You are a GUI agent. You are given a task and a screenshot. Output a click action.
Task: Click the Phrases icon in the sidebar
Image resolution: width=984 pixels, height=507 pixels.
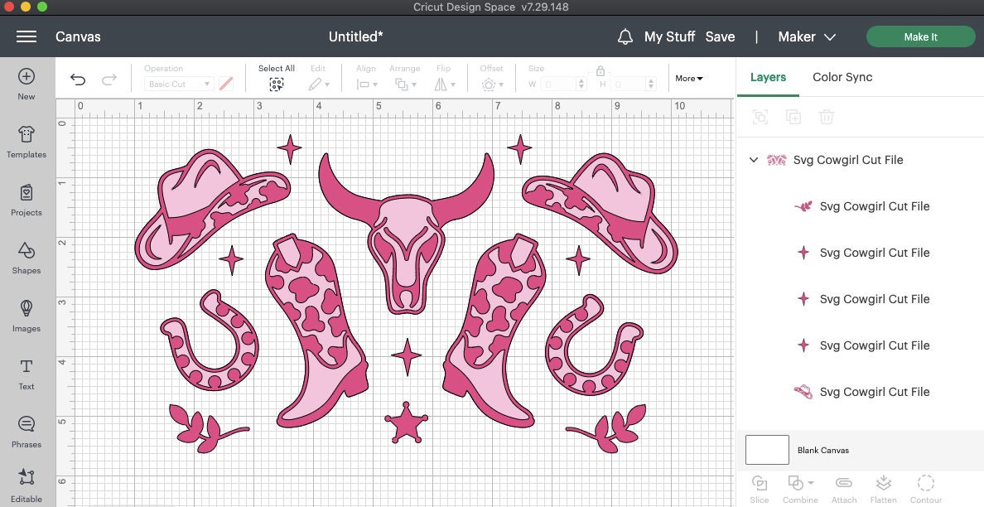click(x=26, y=431)
